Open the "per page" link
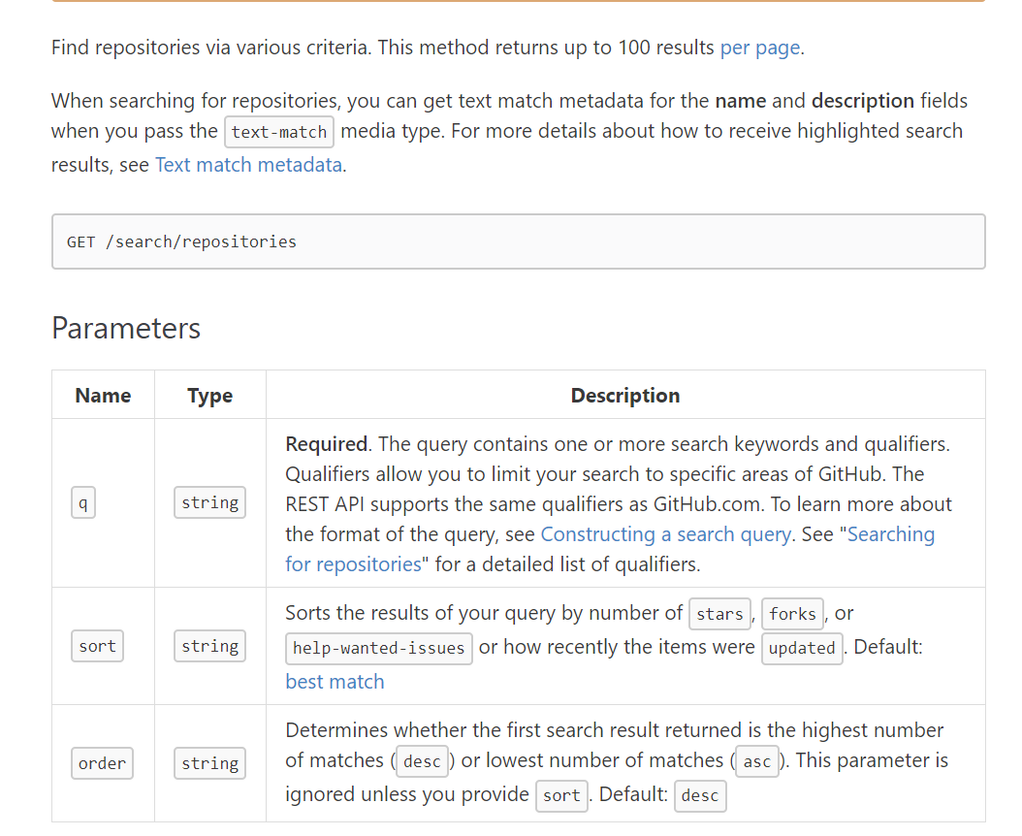 point(759,47)
